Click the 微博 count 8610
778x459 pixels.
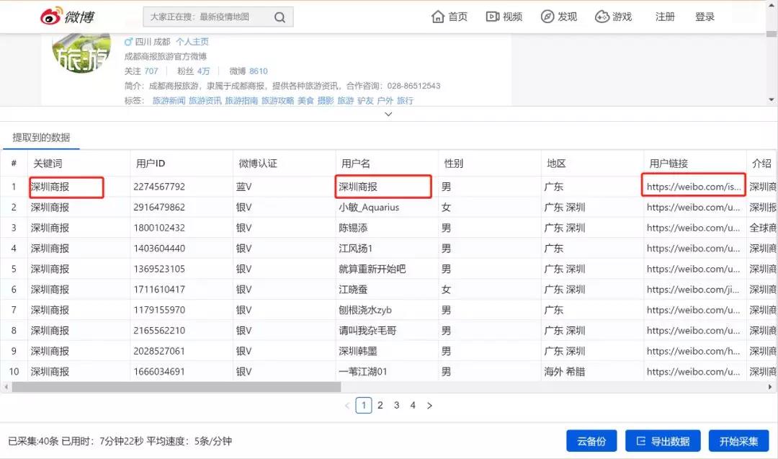258,71
